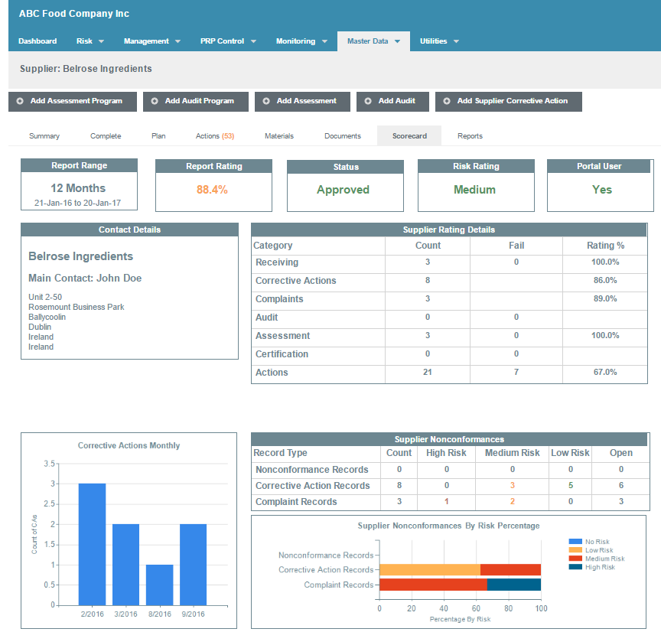This screenshot has width=661, height=632.
Task: Click Add Supplier Corrective Action button
Action: tap(509, 102)
